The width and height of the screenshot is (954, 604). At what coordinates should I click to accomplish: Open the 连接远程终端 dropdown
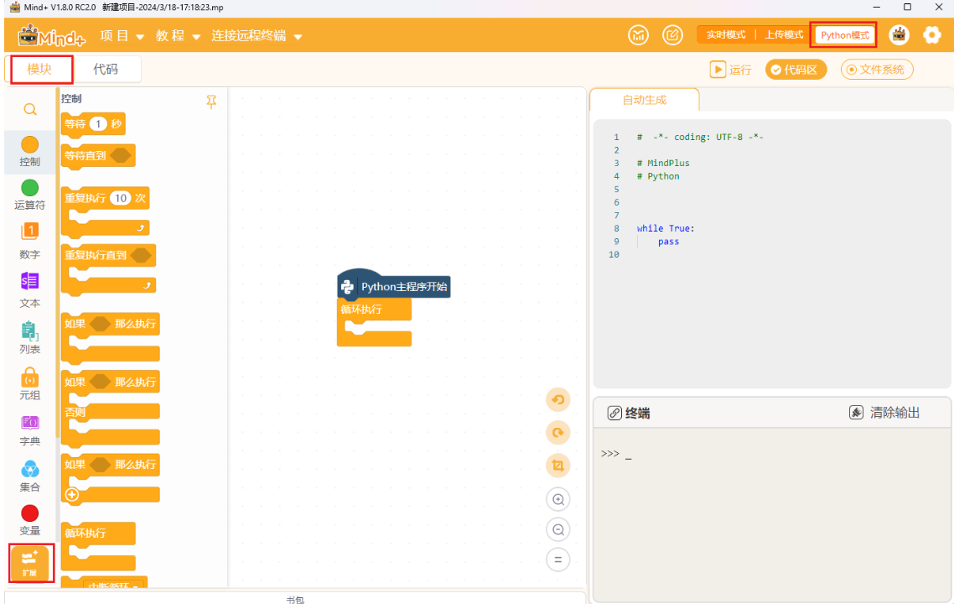[x=257, y=36]
